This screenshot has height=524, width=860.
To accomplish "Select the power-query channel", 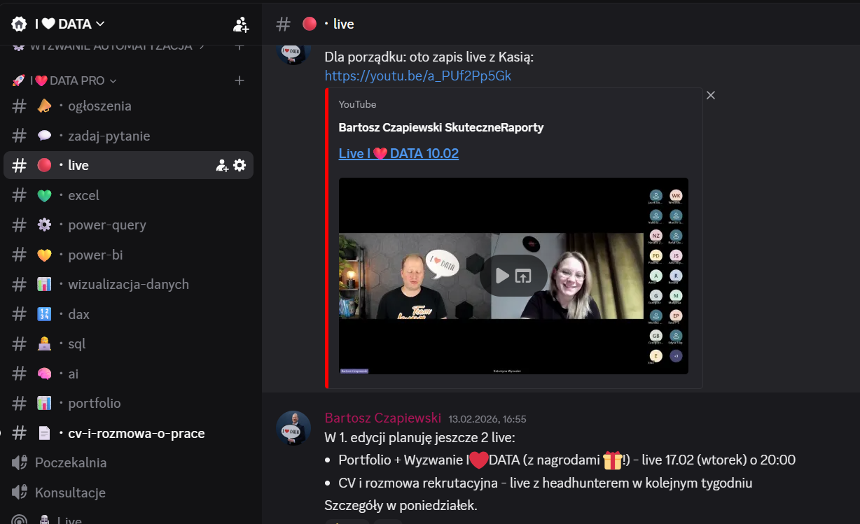I will [x=106, y=225].
